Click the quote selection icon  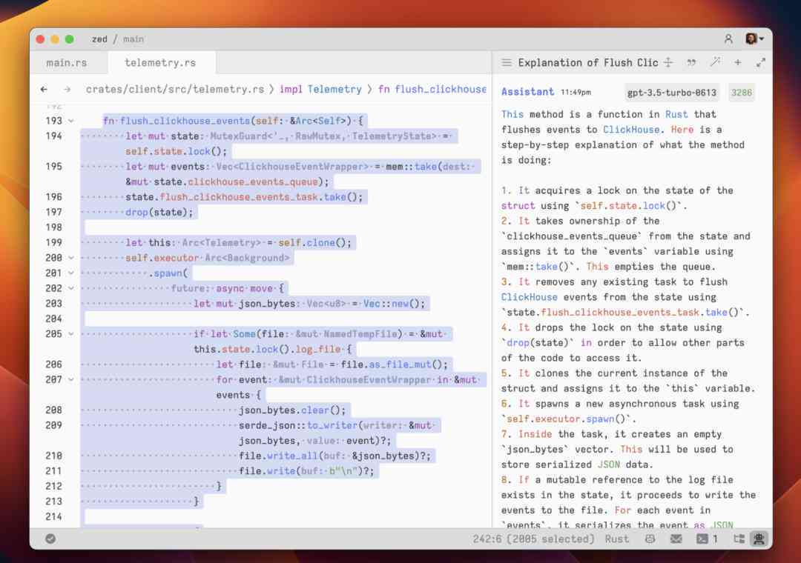(x=691, y=63)
